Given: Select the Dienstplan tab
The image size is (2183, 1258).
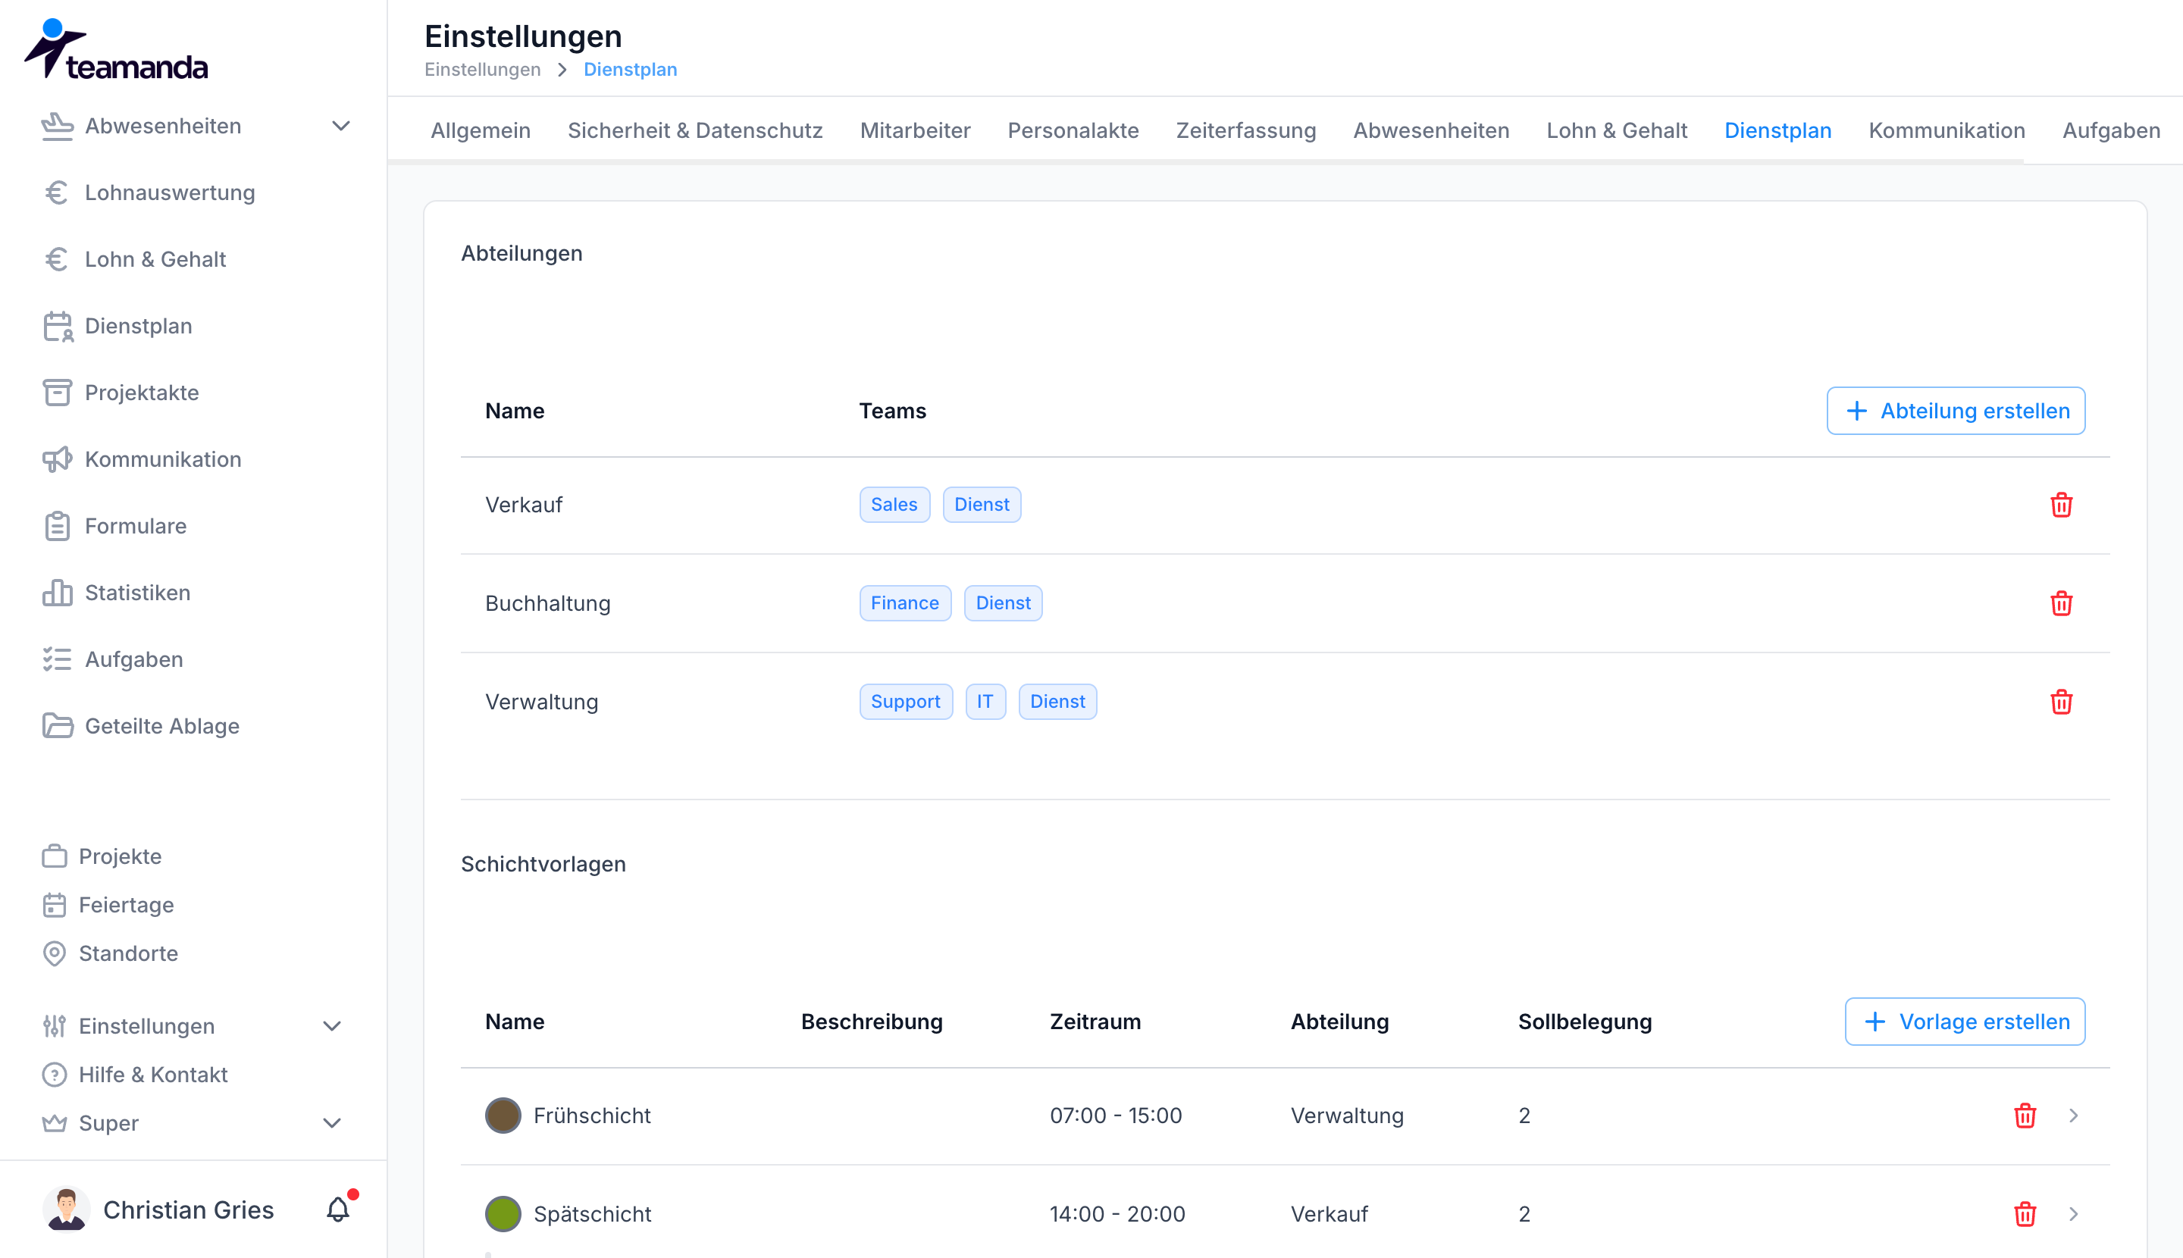Looking at the screenshot, I should 1777,130.
